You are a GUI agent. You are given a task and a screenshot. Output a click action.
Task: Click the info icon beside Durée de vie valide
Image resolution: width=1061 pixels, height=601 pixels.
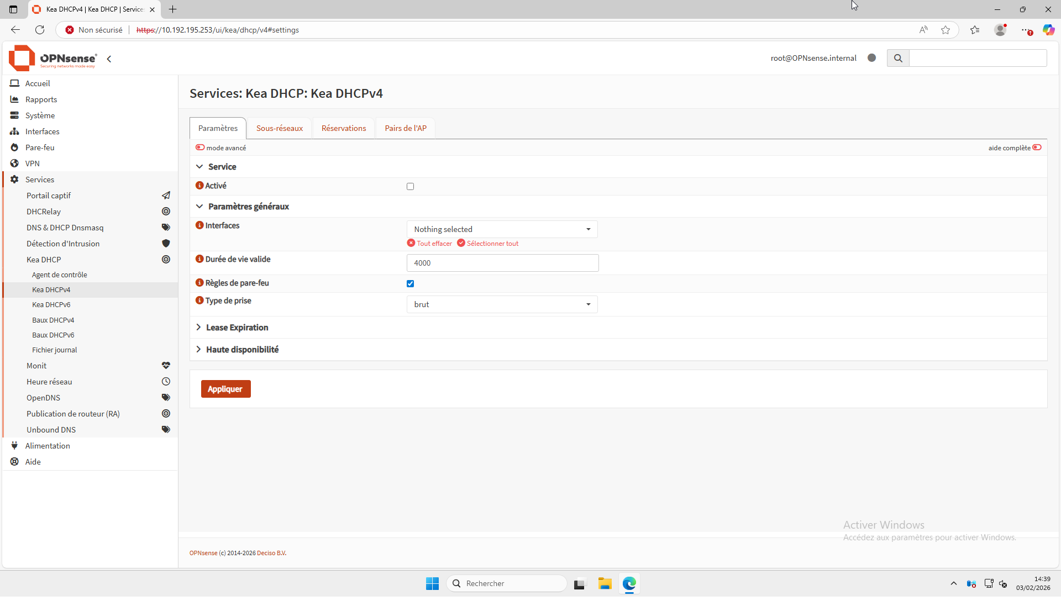pos(199,259)
